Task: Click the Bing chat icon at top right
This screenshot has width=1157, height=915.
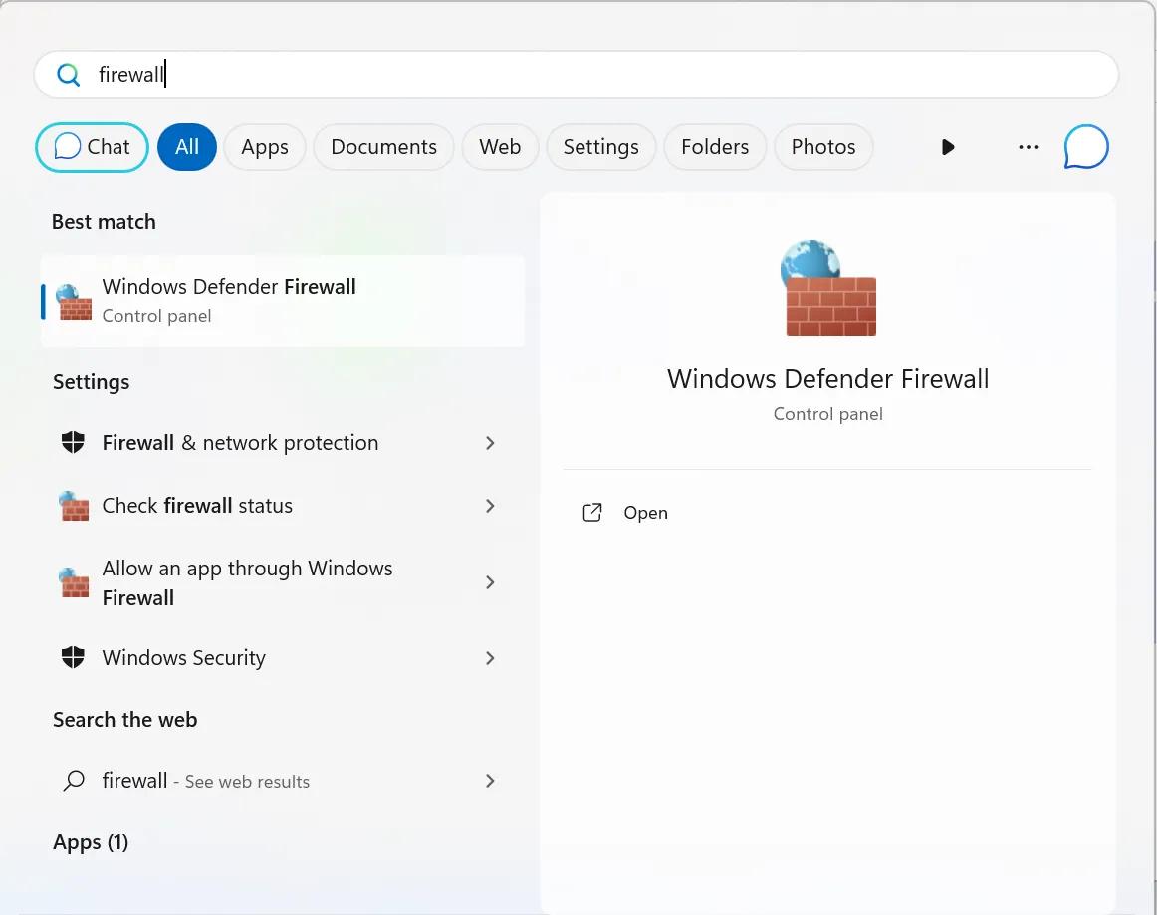Action: point(1086,146)
